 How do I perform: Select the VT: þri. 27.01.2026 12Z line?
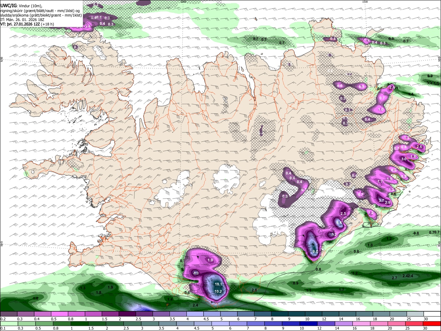pos(27,24)
